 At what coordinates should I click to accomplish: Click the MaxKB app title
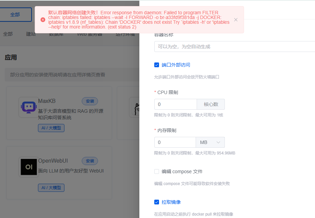(x=47, y=101)
